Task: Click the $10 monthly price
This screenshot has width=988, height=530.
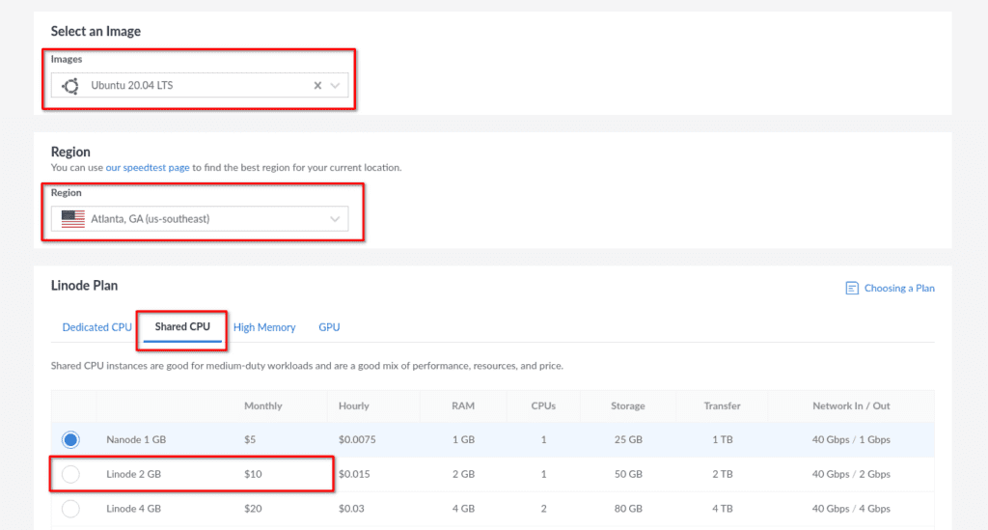Action: 253,474
